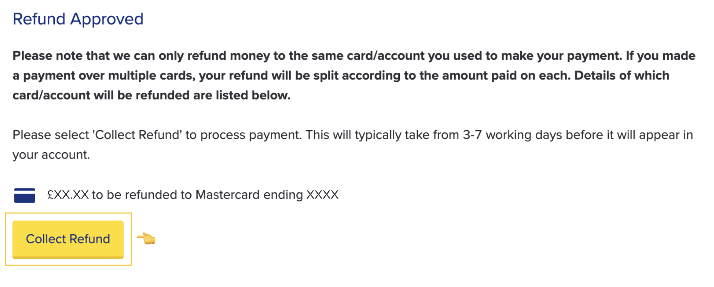This screenshot has height=287, width=714.
Task: Click the pointing hand emoji
Action: [x=146, y=239]
